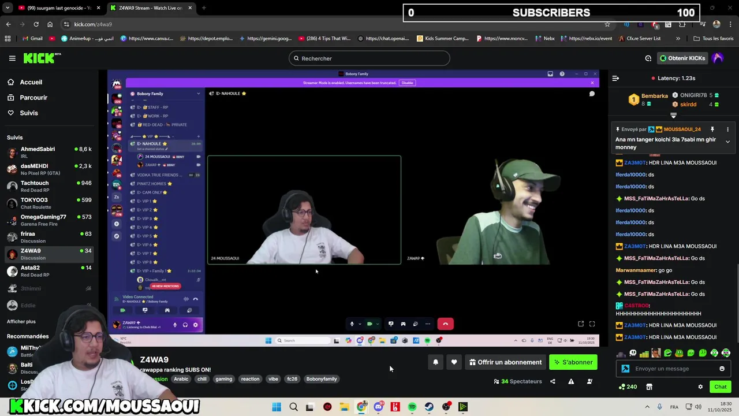The height and width of the screenshot is (416, 739).
Task: Bookmark this page star icon
Action: pos(607,24)
